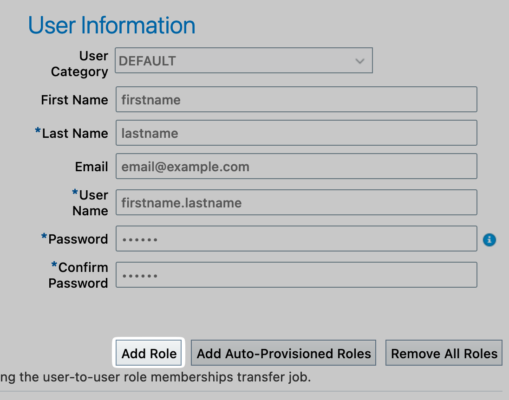This screenshot has width=509, height=400.
Task: Click the User Category label
Action: (79, 64)
